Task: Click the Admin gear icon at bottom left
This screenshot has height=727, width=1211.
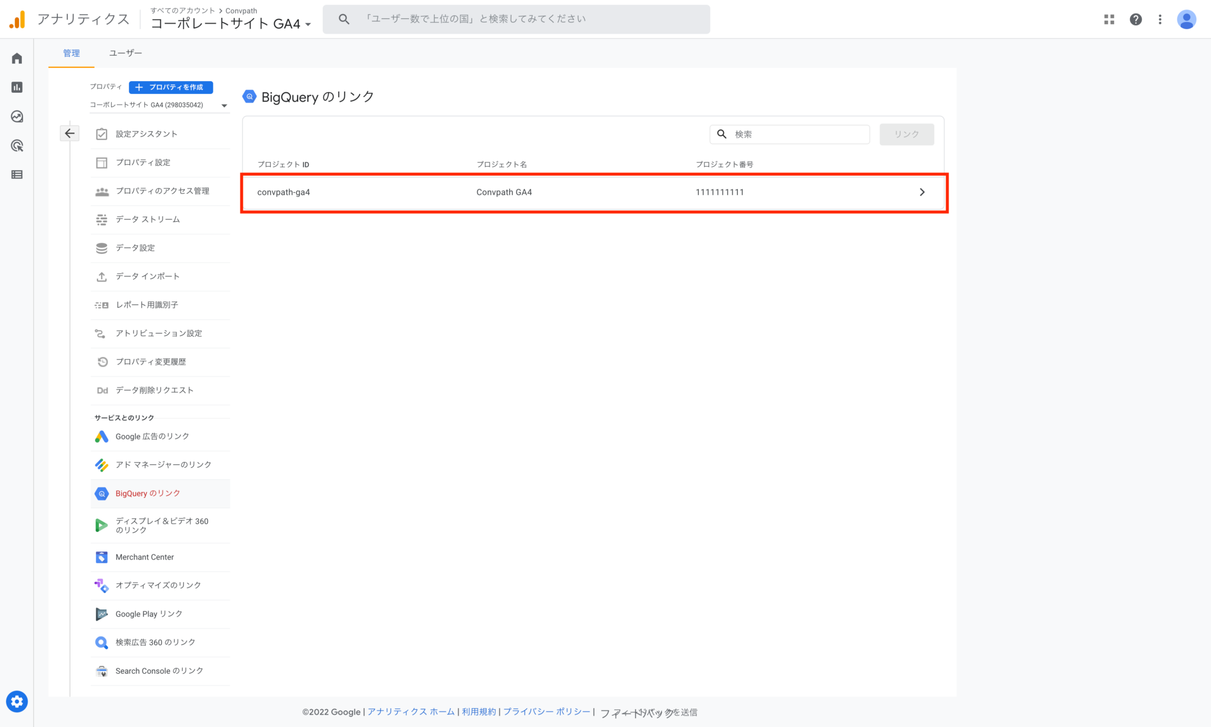Action: click(17, 702)
